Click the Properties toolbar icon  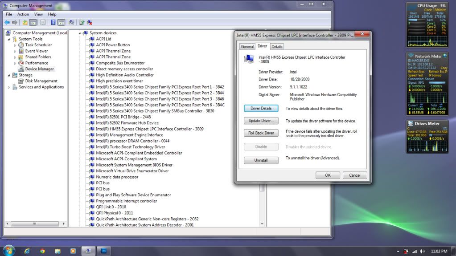click(x=43, y=22)
